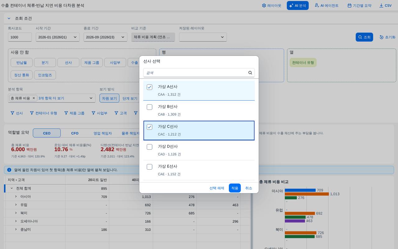Open 분석 항목 multi-select dropdown arrow
Image resolution: width=398 pixels, height=249 pixels.
tap(91, 98)
